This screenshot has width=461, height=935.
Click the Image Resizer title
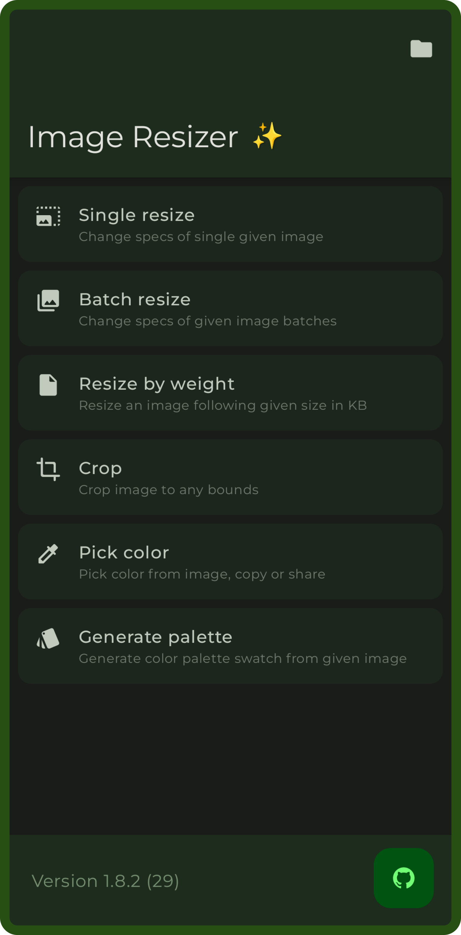pos(133,137)
